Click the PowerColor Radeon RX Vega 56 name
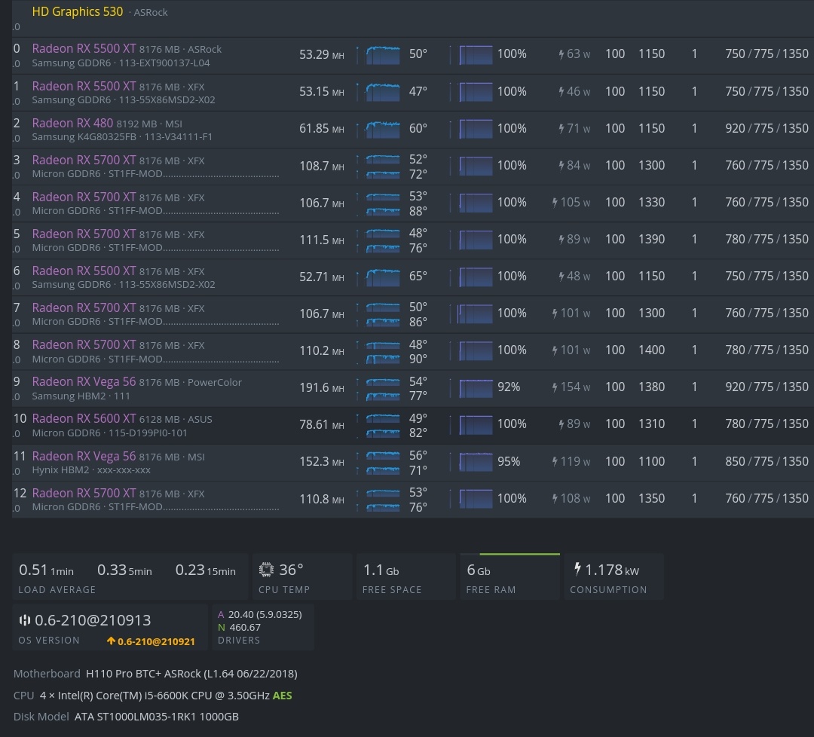 click(x=84, y=381)
